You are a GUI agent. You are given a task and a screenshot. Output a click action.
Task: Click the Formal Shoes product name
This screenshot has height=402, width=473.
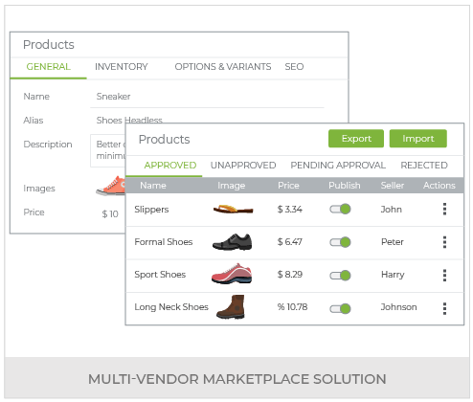(164, 242)
